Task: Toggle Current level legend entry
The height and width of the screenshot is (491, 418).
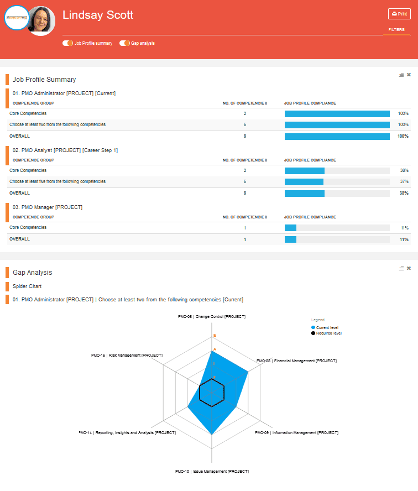Action: tap(325, 327)
